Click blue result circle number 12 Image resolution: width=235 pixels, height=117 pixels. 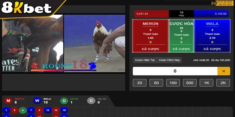pyautogui.click(x=48, y=110)
